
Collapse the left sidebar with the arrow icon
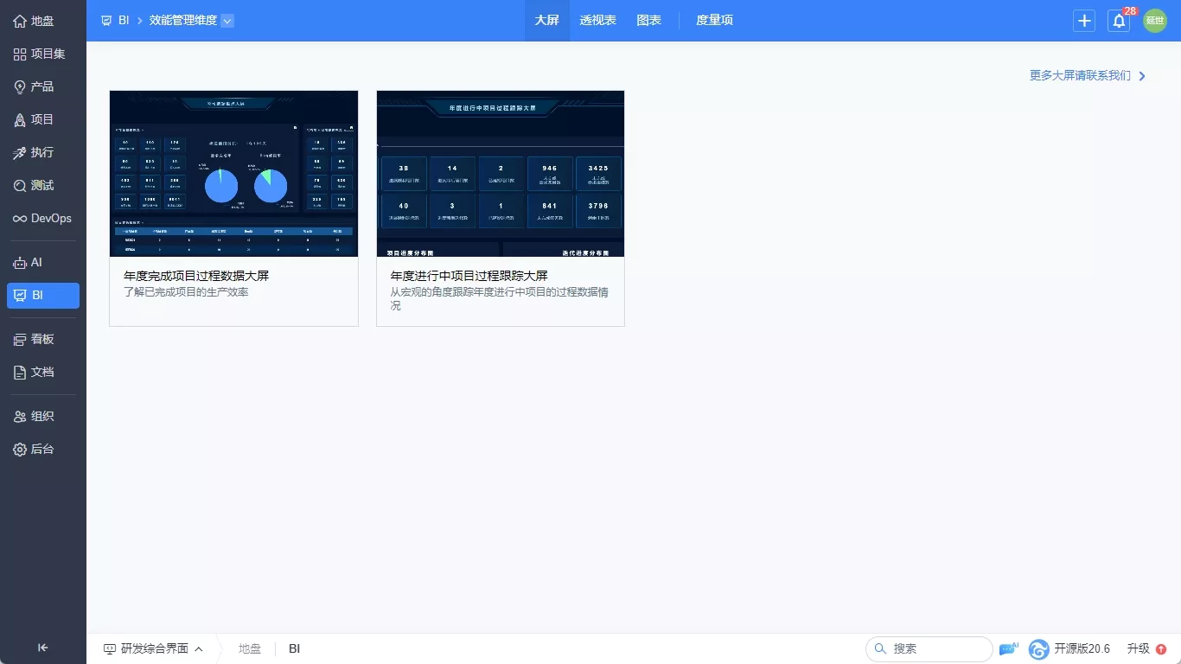click(43, 648)
